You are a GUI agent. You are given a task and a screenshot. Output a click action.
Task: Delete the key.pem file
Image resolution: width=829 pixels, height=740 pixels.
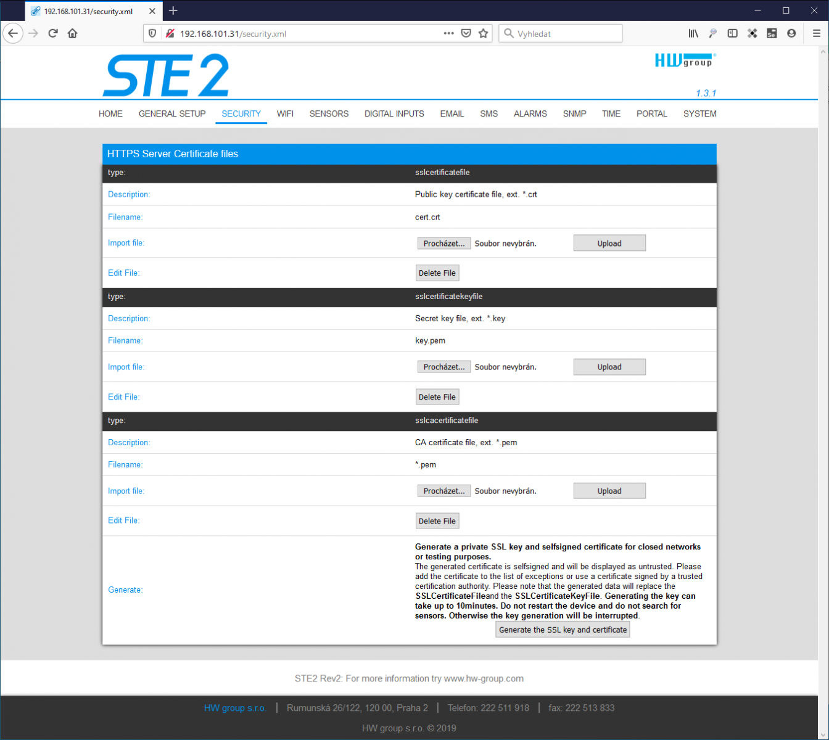437,397
